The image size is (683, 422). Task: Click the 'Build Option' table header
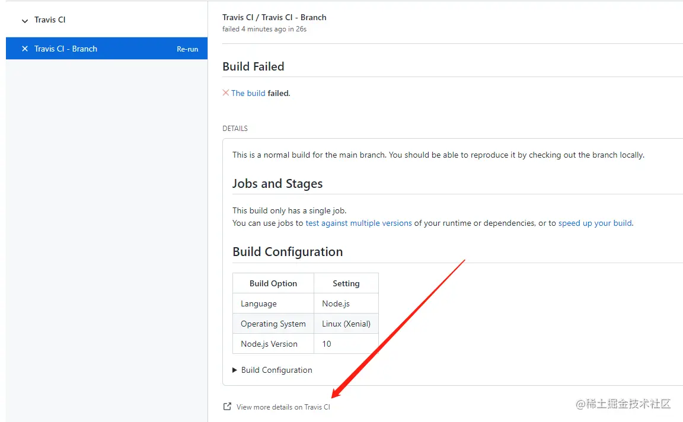(273, 283)
